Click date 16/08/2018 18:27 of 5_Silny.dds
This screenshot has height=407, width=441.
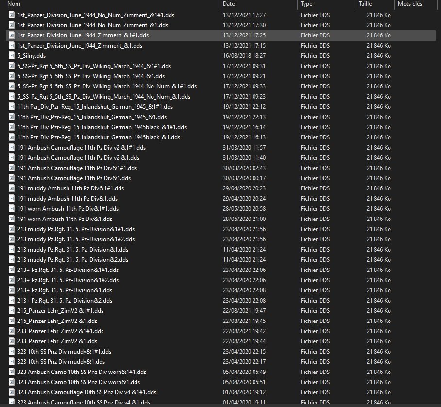coord(244,56)
